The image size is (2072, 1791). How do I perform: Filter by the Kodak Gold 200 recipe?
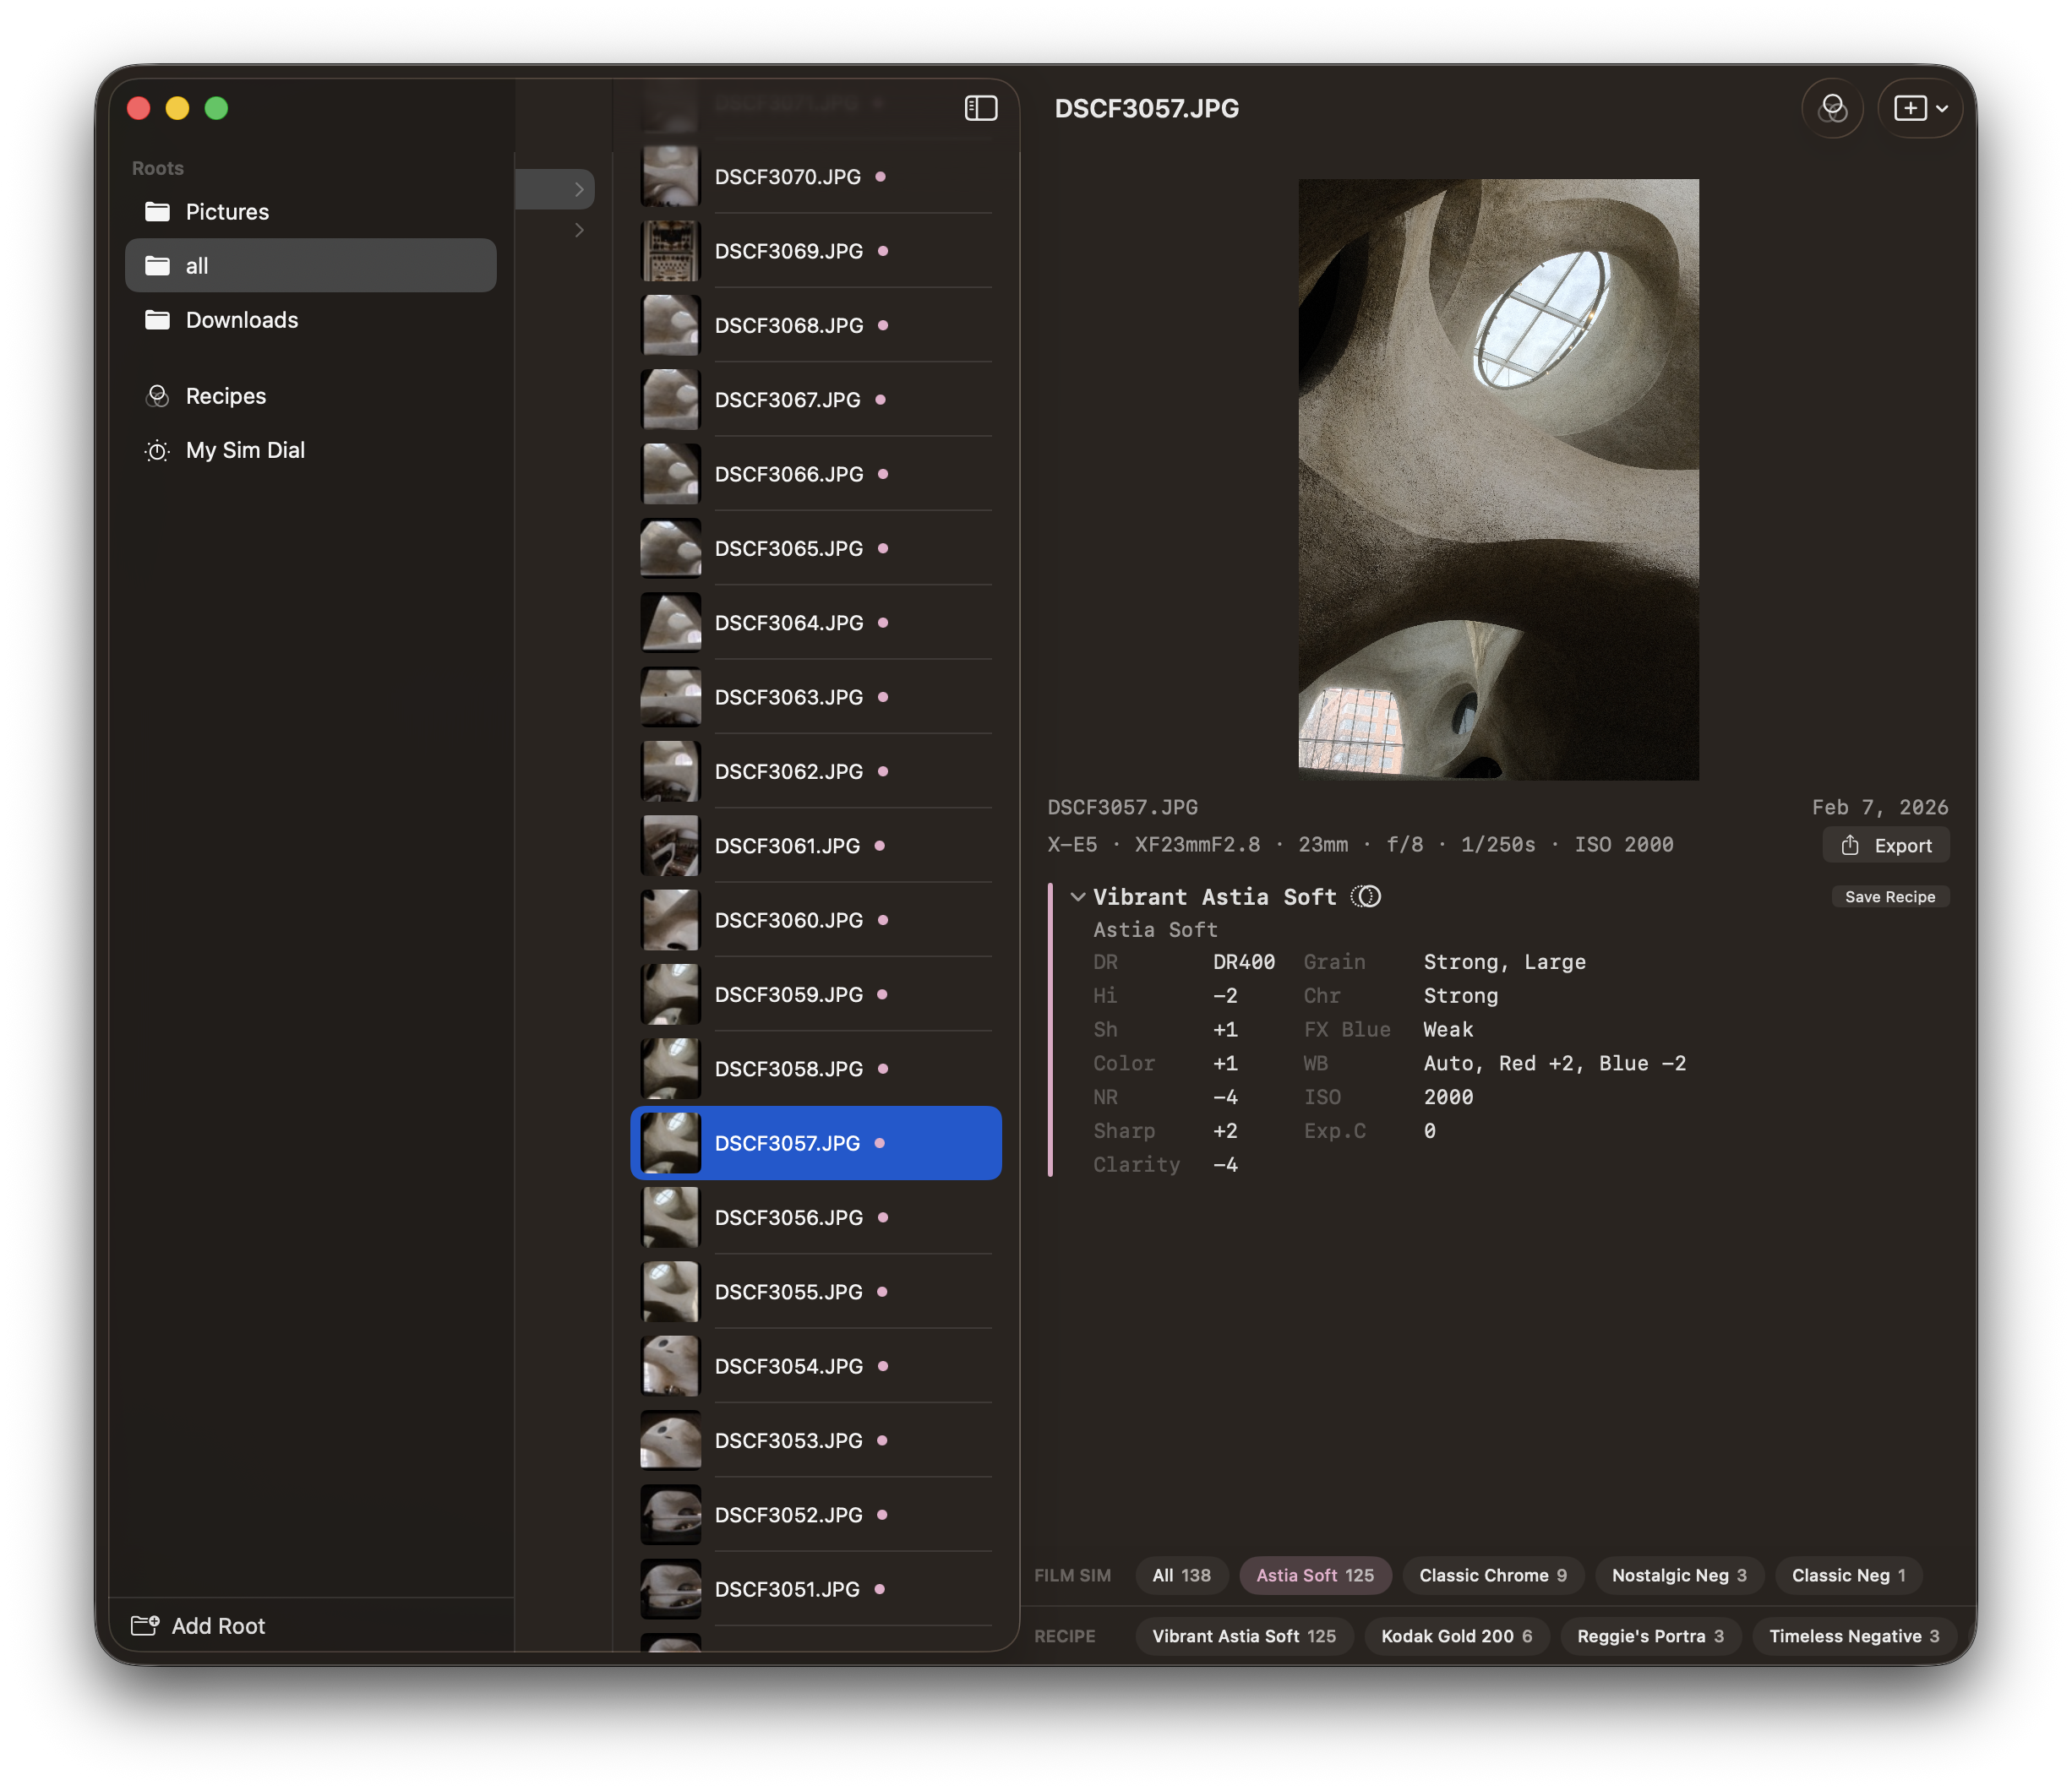(x=1457, y=1636)
